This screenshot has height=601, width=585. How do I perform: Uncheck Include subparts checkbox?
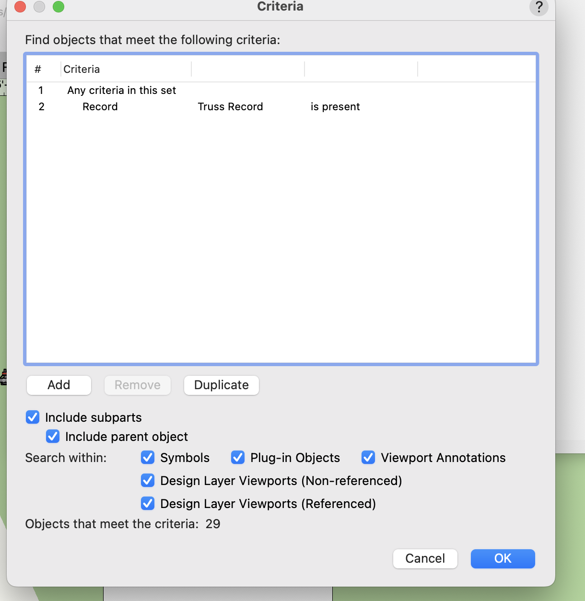click(x=33, y=417)
